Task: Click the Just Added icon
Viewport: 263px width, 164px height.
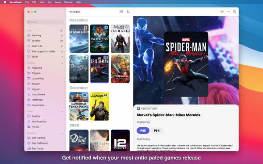Action: pos(29,94)
